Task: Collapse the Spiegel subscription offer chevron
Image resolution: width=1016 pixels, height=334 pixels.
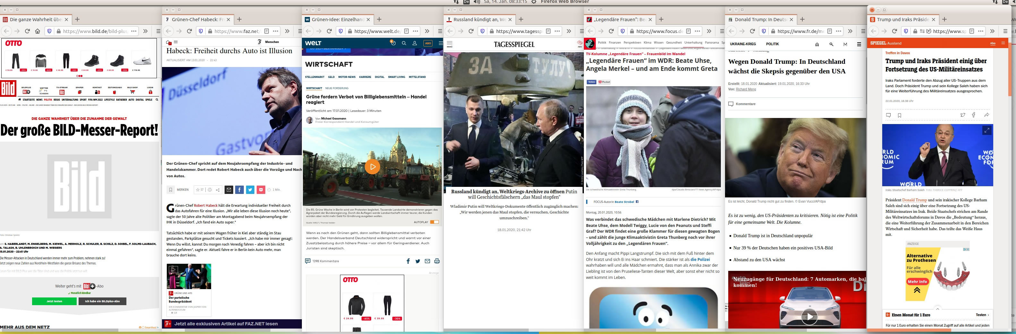Action: tap(937, 309)
